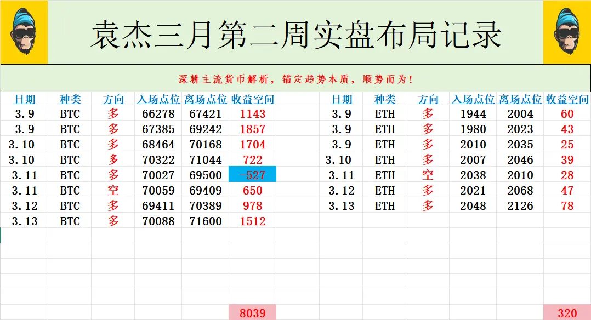Select ETH profit cell 39
Viewport: 591px width, 320px height.
coord(567,160)
